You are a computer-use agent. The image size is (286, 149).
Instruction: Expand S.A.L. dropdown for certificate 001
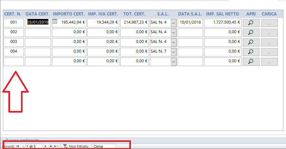(174, 23)
